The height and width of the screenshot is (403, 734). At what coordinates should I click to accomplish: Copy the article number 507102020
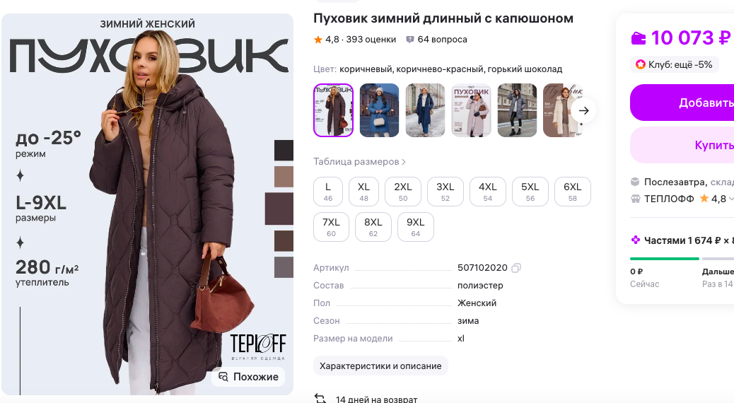tap(516, 268)
